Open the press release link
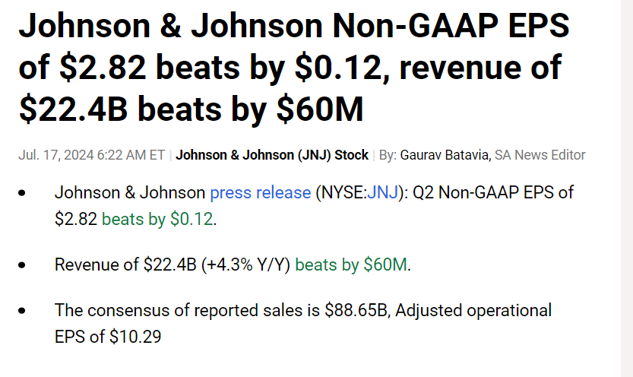The height and width of the screenshot is (377, 633). [x=259, y=192]
